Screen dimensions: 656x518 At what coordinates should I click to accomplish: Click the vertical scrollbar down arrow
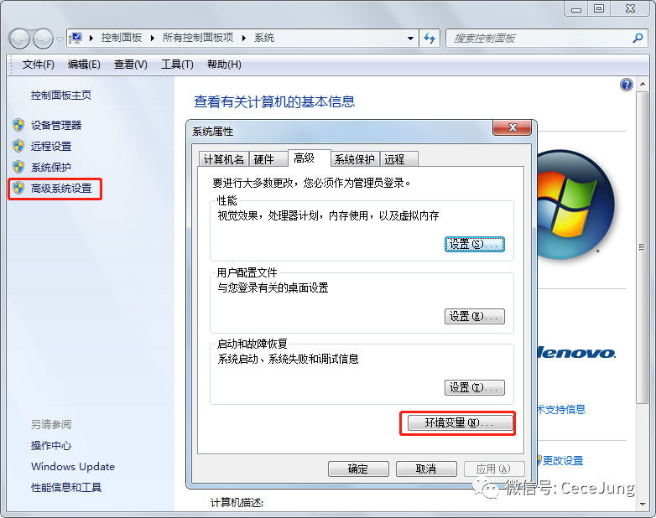click(643, 505)
